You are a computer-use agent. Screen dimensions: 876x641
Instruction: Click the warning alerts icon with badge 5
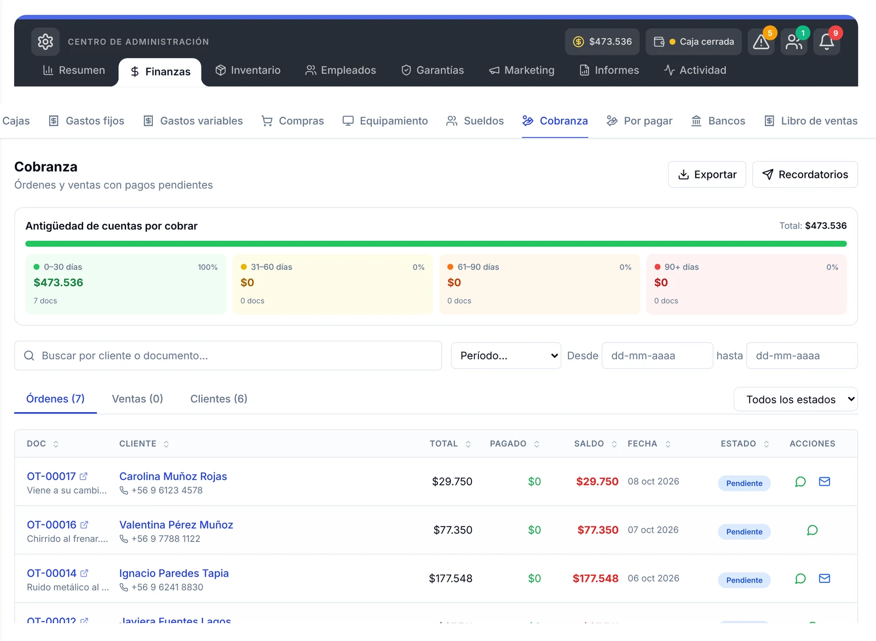(x=761, y=42)
